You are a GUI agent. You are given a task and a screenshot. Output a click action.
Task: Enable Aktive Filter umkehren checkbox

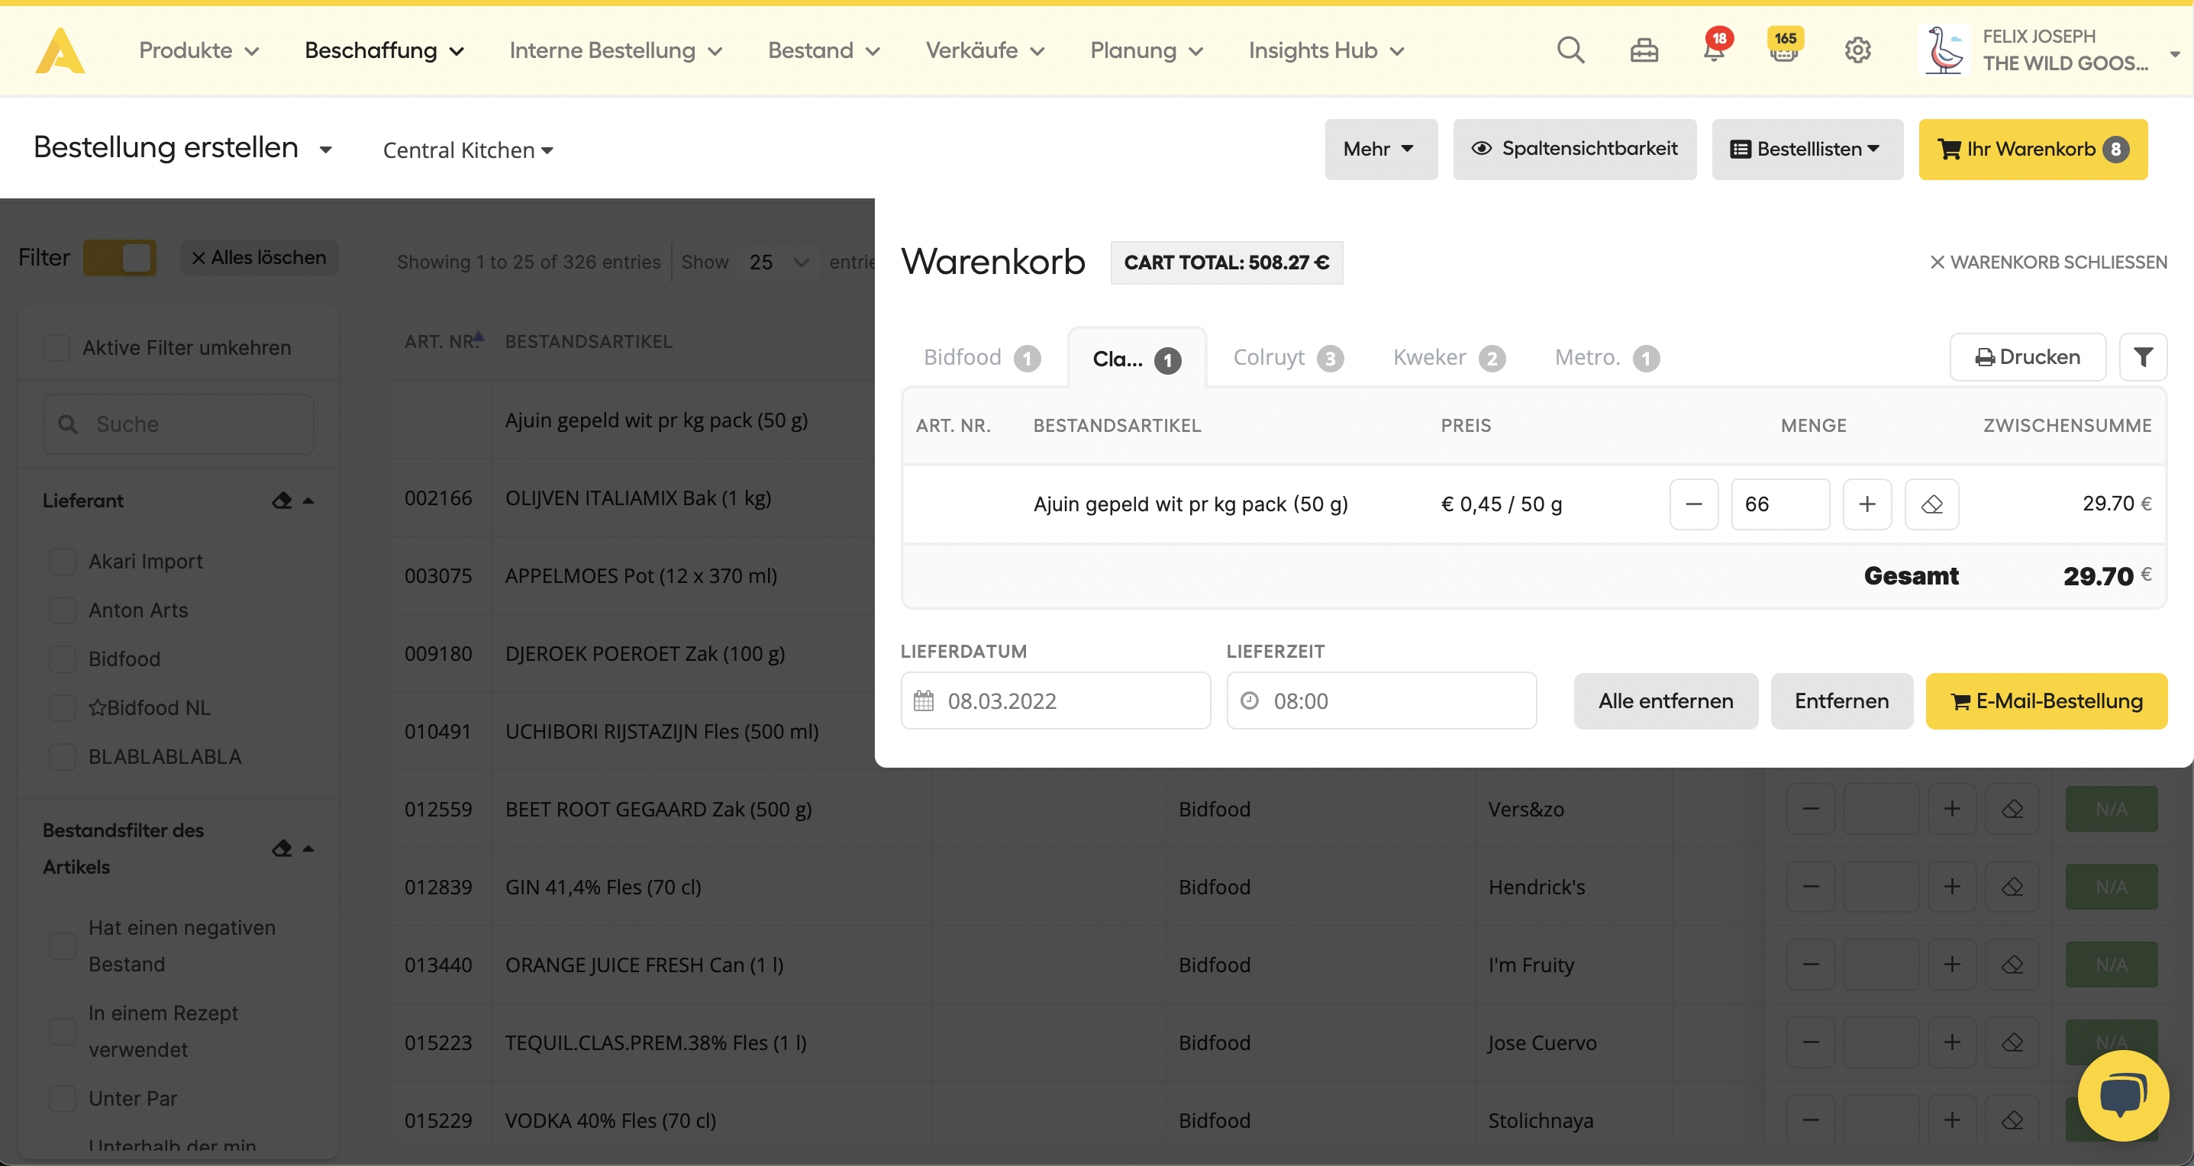coord(56,348)
